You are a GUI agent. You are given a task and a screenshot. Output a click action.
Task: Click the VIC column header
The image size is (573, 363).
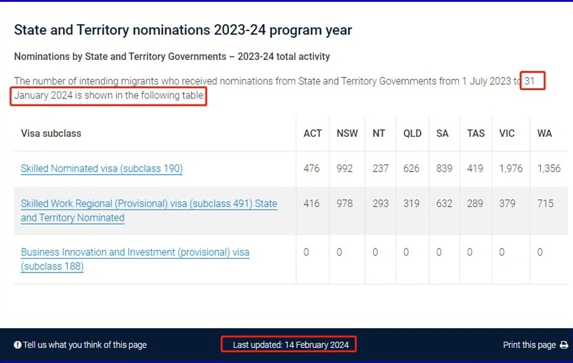tap(507, 133)
